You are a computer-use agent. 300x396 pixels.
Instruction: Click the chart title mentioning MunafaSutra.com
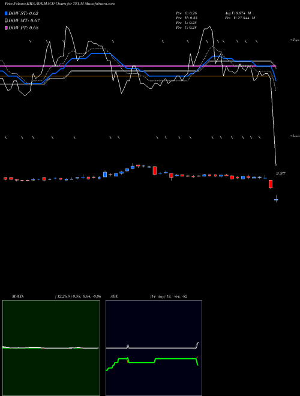tap(60, 4)
